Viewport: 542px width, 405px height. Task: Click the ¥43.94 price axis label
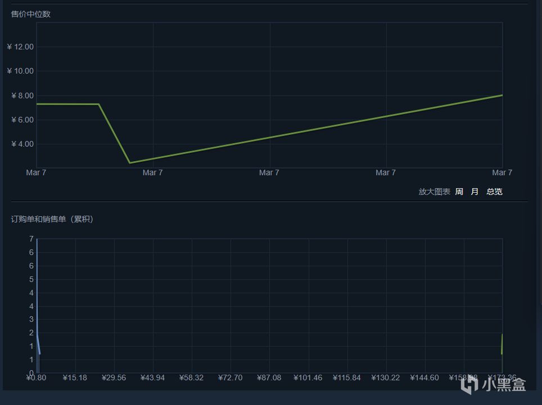153,377
